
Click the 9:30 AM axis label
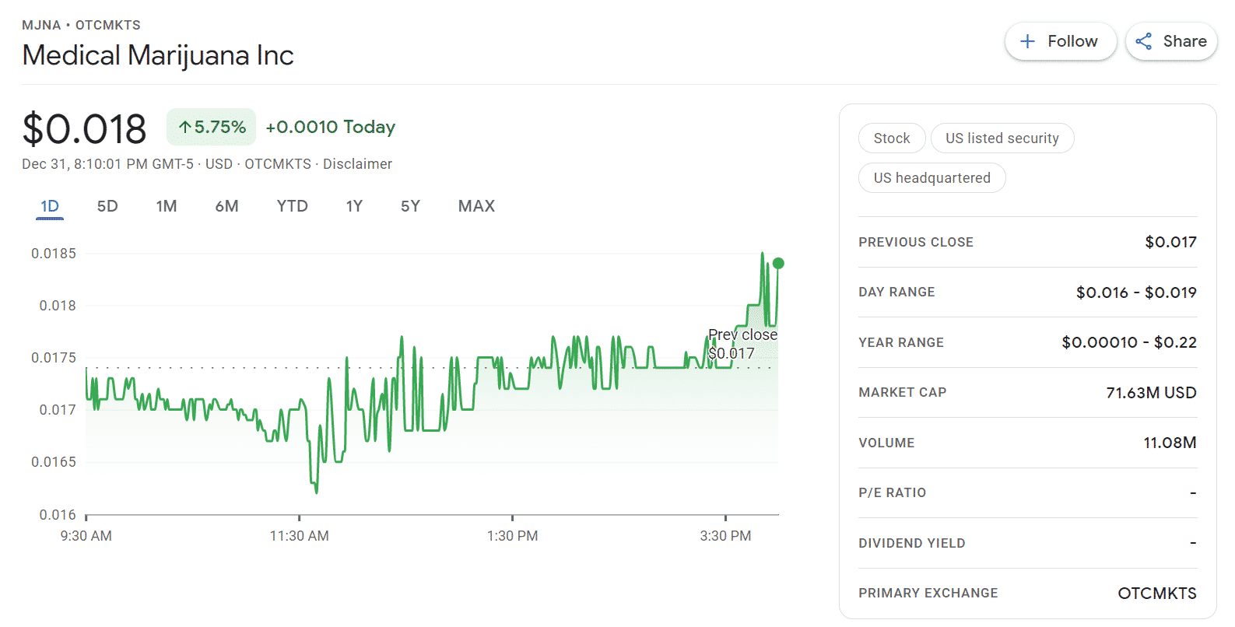click(x=86, y=536)
